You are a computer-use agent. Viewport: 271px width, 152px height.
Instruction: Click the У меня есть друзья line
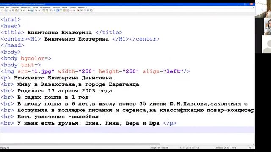88,123
